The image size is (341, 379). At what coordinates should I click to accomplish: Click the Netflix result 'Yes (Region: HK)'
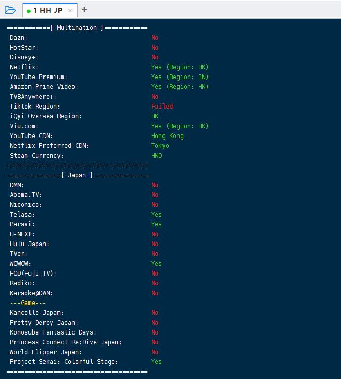[x=180, y=67]
